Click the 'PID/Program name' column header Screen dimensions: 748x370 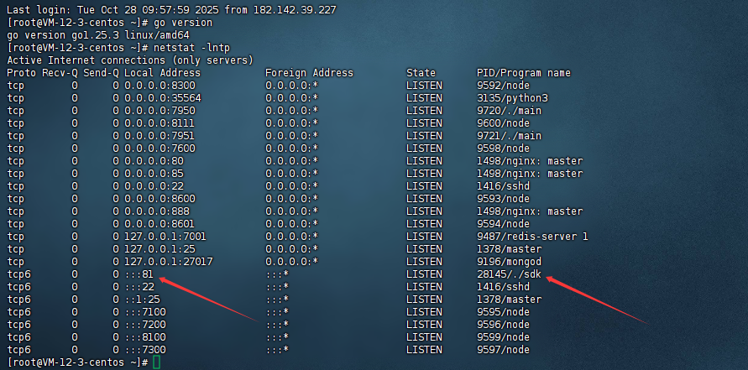click(x=523, y=73)
